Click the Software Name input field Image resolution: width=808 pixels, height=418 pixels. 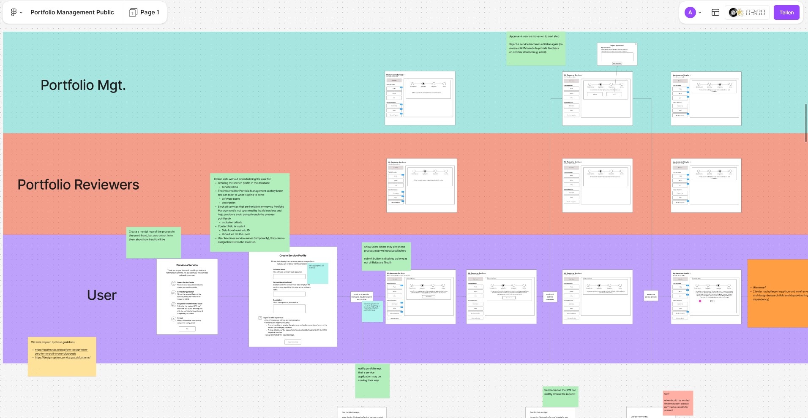click(x=289, y=277)
